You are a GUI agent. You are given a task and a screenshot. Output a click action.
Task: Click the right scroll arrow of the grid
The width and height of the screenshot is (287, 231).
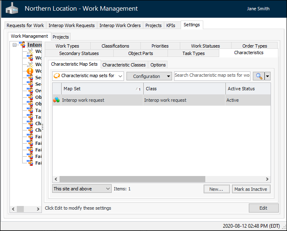[267, 179]
